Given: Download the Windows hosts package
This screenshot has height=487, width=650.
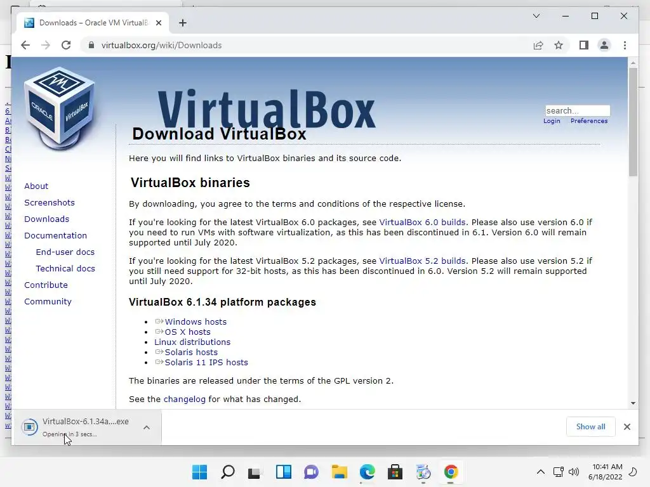Looking at the screenshot, I should (196, 321).
